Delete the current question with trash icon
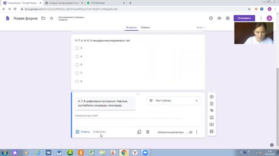This screenshot has height=156, width=279. pyautogui.click(x=148, y=132)
